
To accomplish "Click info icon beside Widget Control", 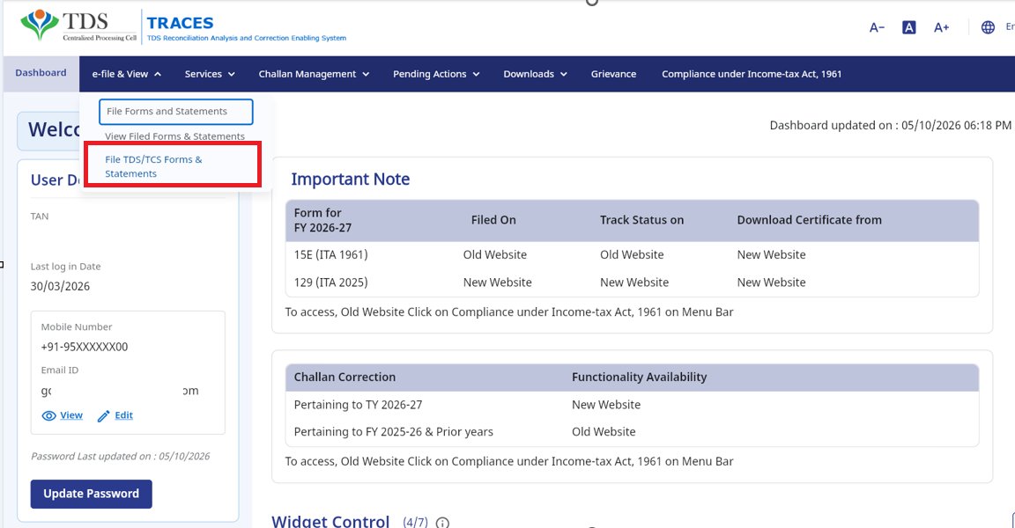I will coord(442,522).
